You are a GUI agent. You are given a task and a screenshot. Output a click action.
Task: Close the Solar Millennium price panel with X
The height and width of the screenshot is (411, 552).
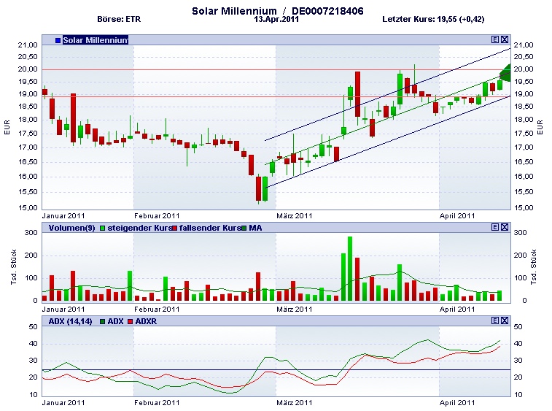(505, 39)
